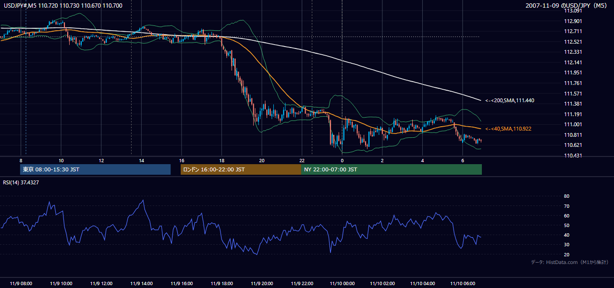Click RSI scale value 50
The width and height of the screenshot is (614, 288).
pyautogui.click(x=567, y=226)
